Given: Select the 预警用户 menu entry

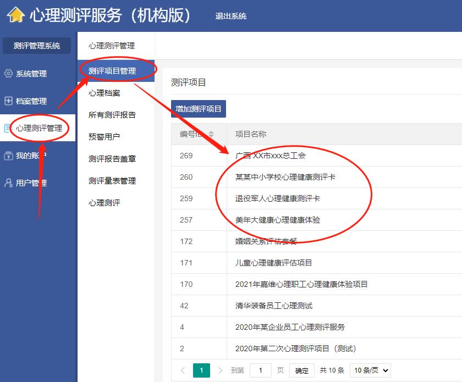Looking at the screenshot, I should tap(104, 137).
